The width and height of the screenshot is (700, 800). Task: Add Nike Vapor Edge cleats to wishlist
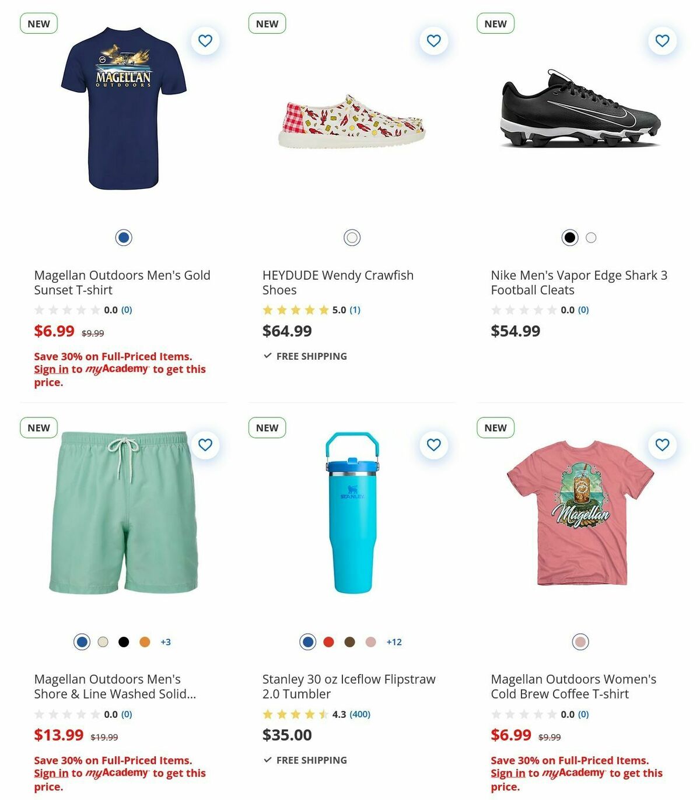tap(661, 41)
